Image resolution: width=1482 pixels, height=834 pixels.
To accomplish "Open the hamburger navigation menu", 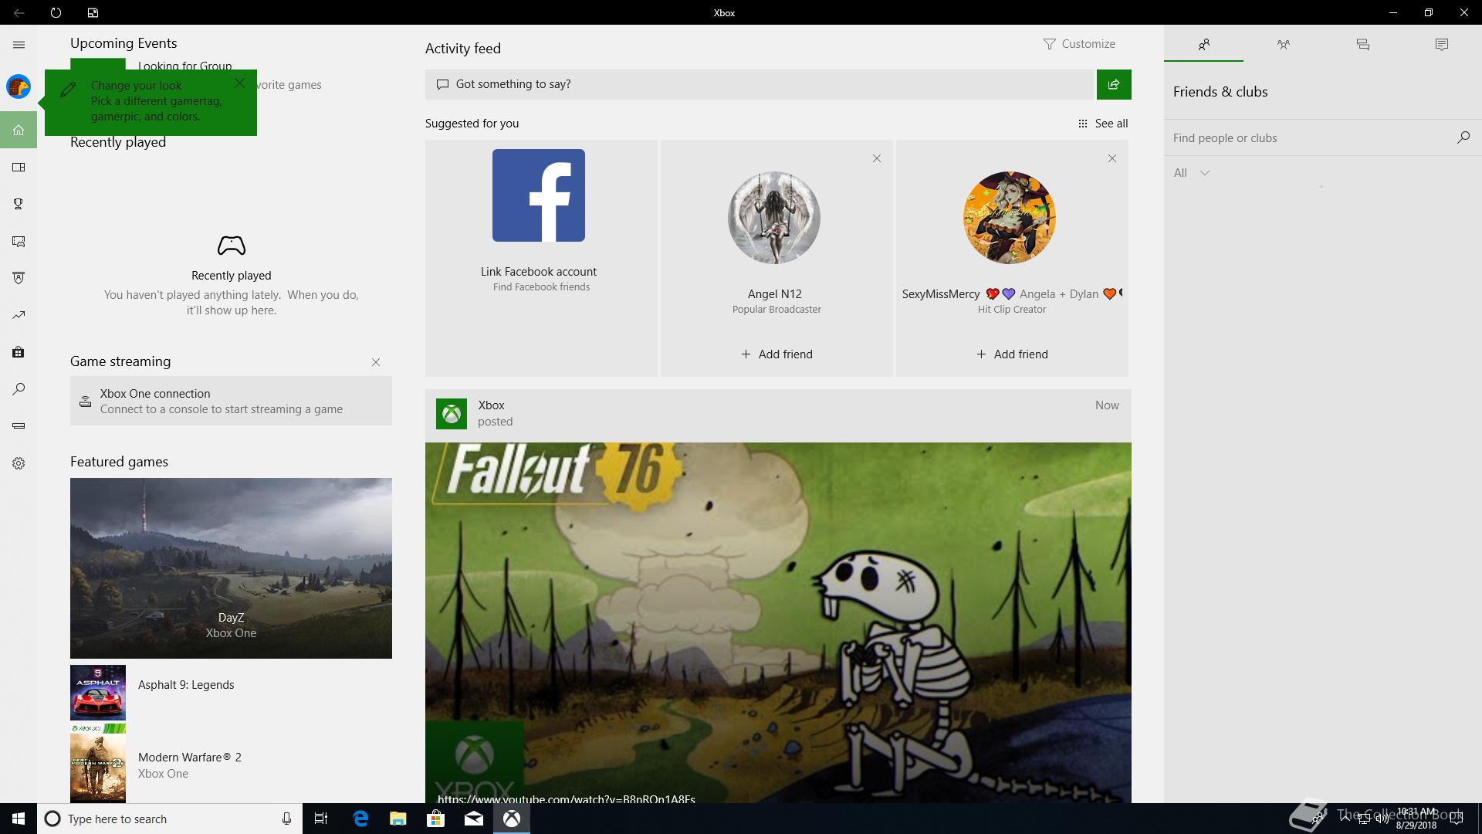I will point(19,45).
